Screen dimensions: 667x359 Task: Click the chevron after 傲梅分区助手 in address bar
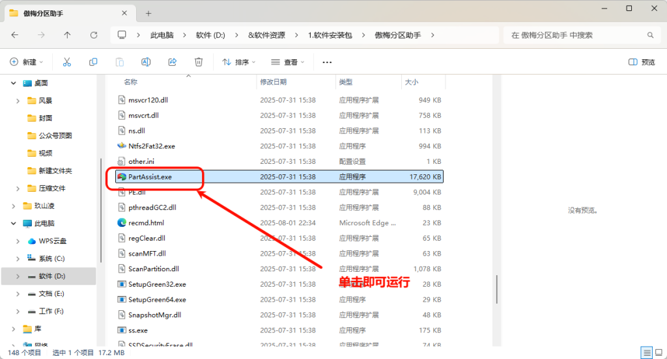[x=433, y=35]
